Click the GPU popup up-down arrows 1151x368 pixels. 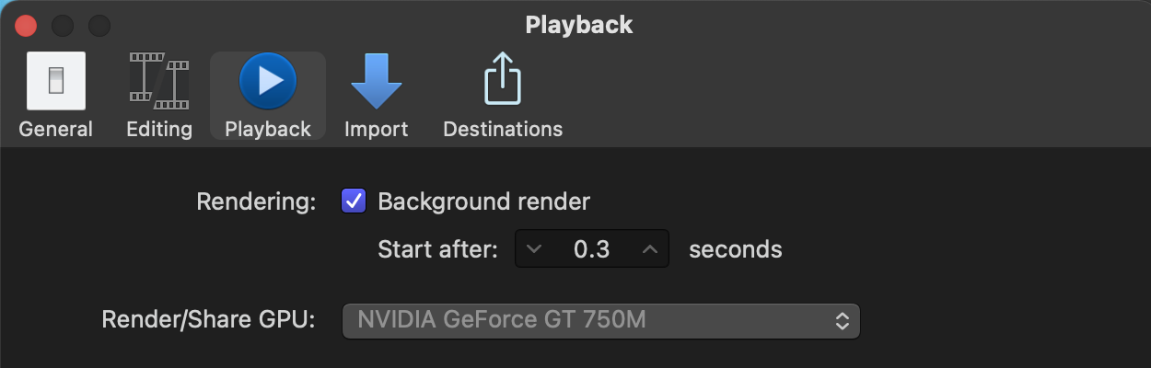click(842, 321)
